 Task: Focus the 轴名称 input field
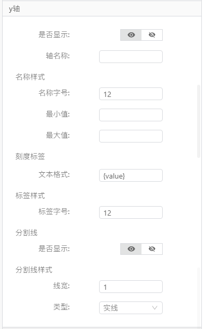(x=131, y=57)
